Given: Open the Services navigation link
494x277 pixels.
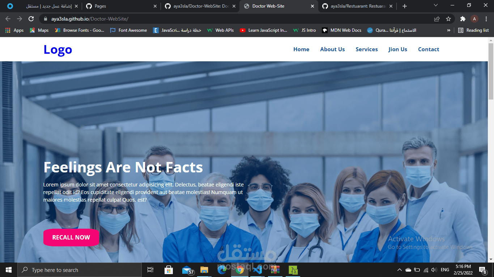Looking at the screenshot, I should click(x=366, y=49).
